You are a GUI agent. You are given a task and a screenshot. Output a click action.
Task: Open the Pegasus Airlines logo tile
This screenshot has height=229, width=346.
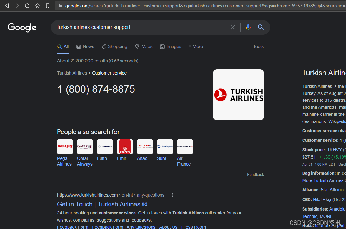(65, 147)
